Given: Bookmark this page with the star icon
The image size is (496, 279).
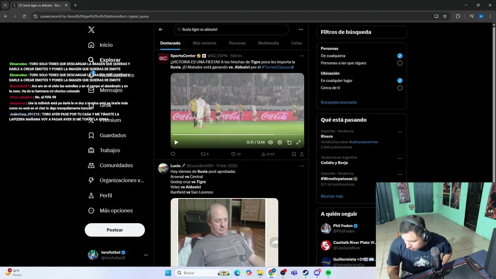Looking at the screenshot, I should [445, 16].
